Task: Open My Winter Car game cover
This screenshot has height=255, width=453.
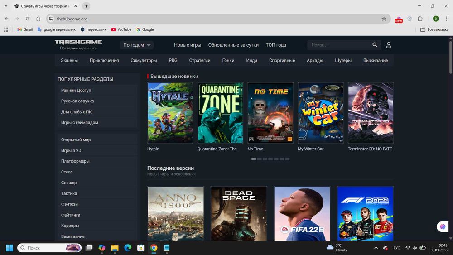Action: click(320, 113)
